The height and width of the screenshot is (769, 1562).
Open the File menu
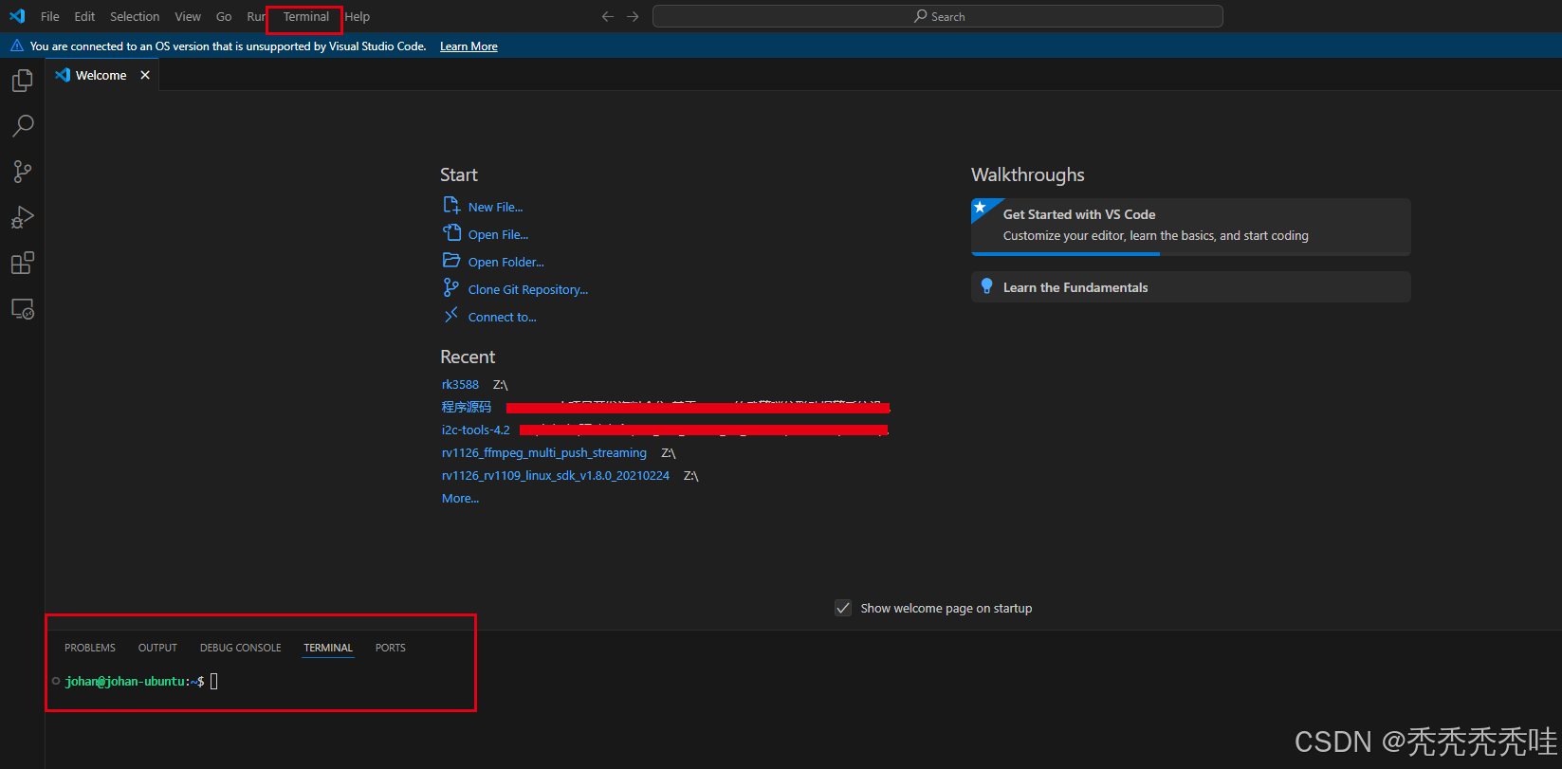point(50,16)
